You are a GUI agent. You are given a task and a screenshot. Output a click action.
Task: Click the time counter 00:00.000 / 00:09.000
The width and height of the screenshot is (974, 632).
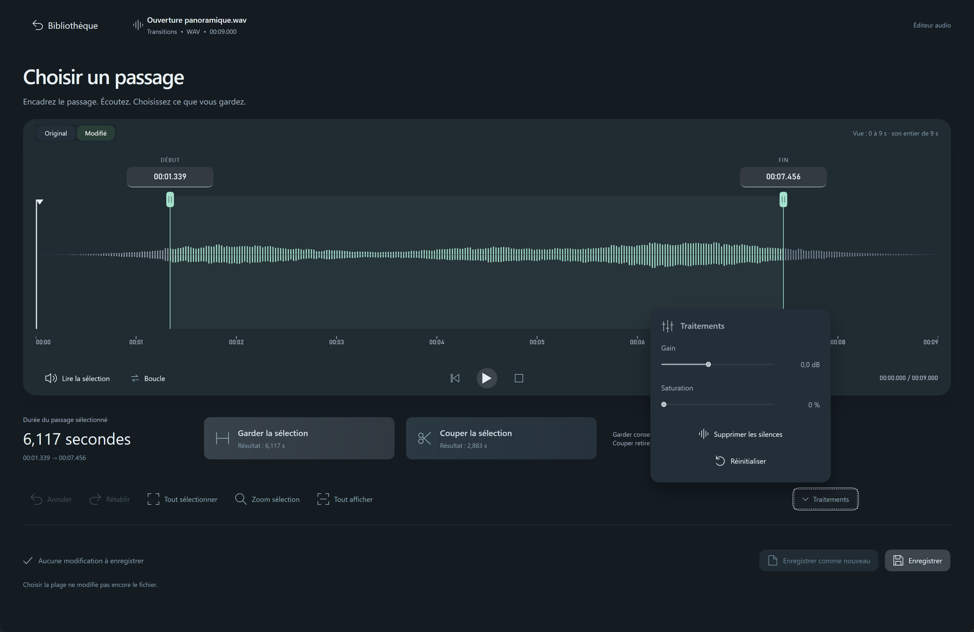pos(908,378)
